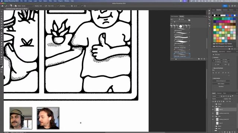Click the foreground/background color swatches in toolbar
Viewport: 238px width, 133px height.
(1, 66)
